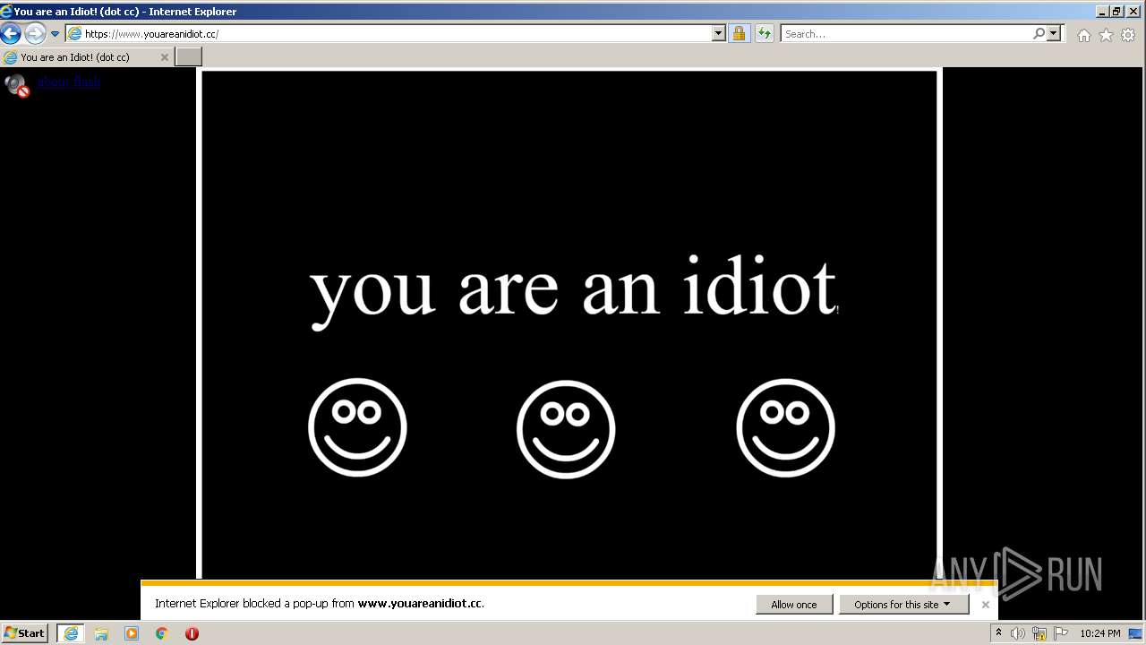1146x645 pixels.
Task: Click the Internet Explorer title bar icon
Action: 7,12
